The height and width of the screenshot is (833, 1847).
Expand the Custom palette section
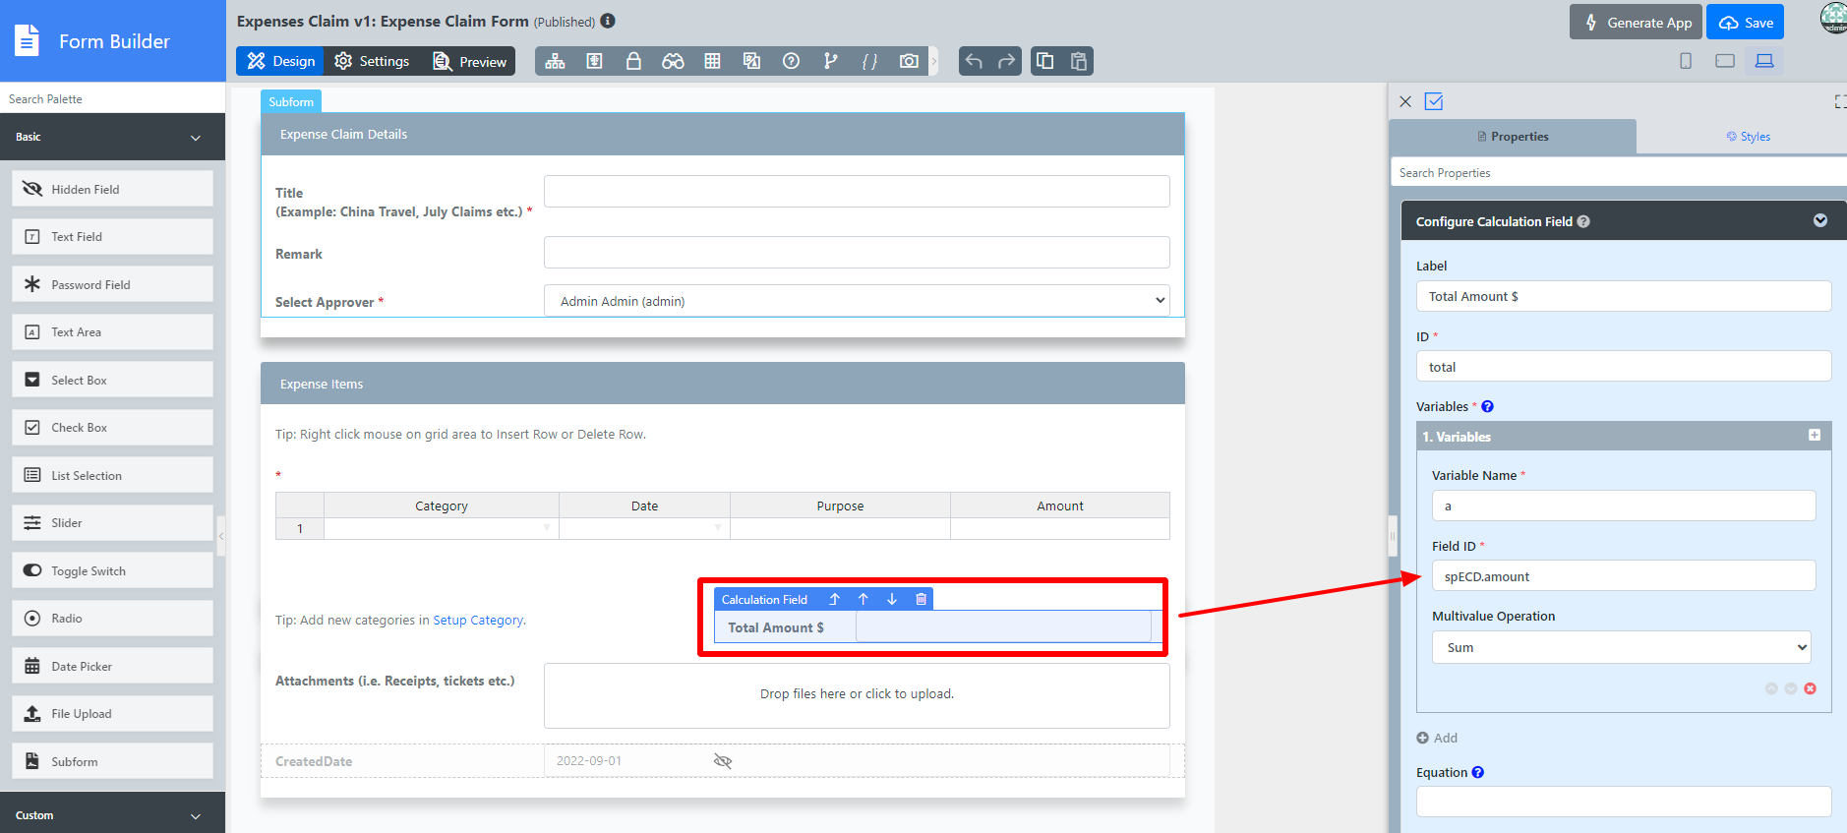click(x=112, y=815)
